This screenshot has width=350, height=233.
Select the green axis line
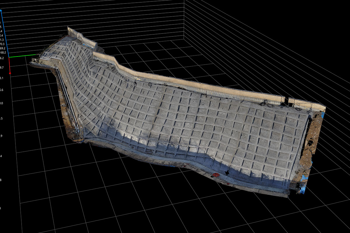point(23,55)
